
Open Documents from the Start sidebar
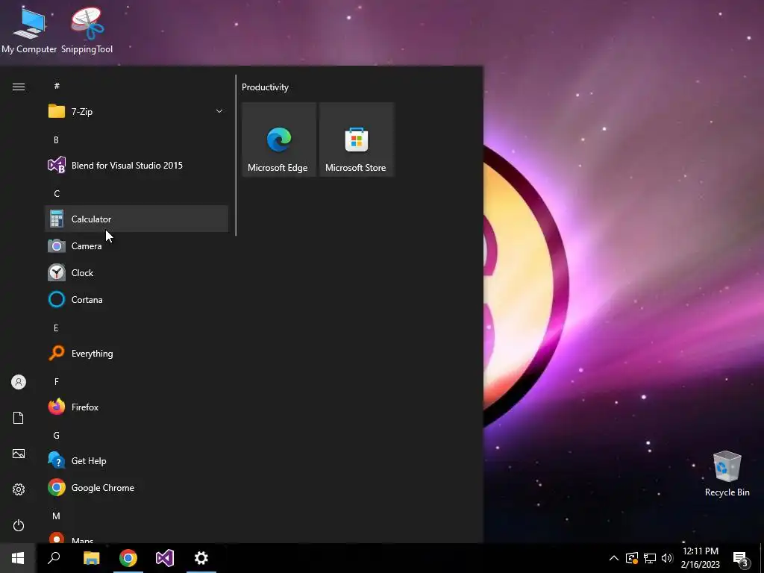pyautogui.click(x=19, y=418)
